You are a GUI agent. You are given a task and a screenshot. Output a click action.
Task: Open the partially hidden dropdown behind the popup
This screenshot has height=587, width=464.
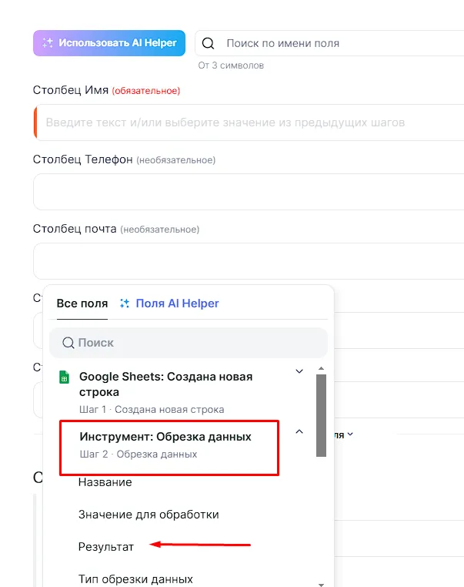pos(343,434)
